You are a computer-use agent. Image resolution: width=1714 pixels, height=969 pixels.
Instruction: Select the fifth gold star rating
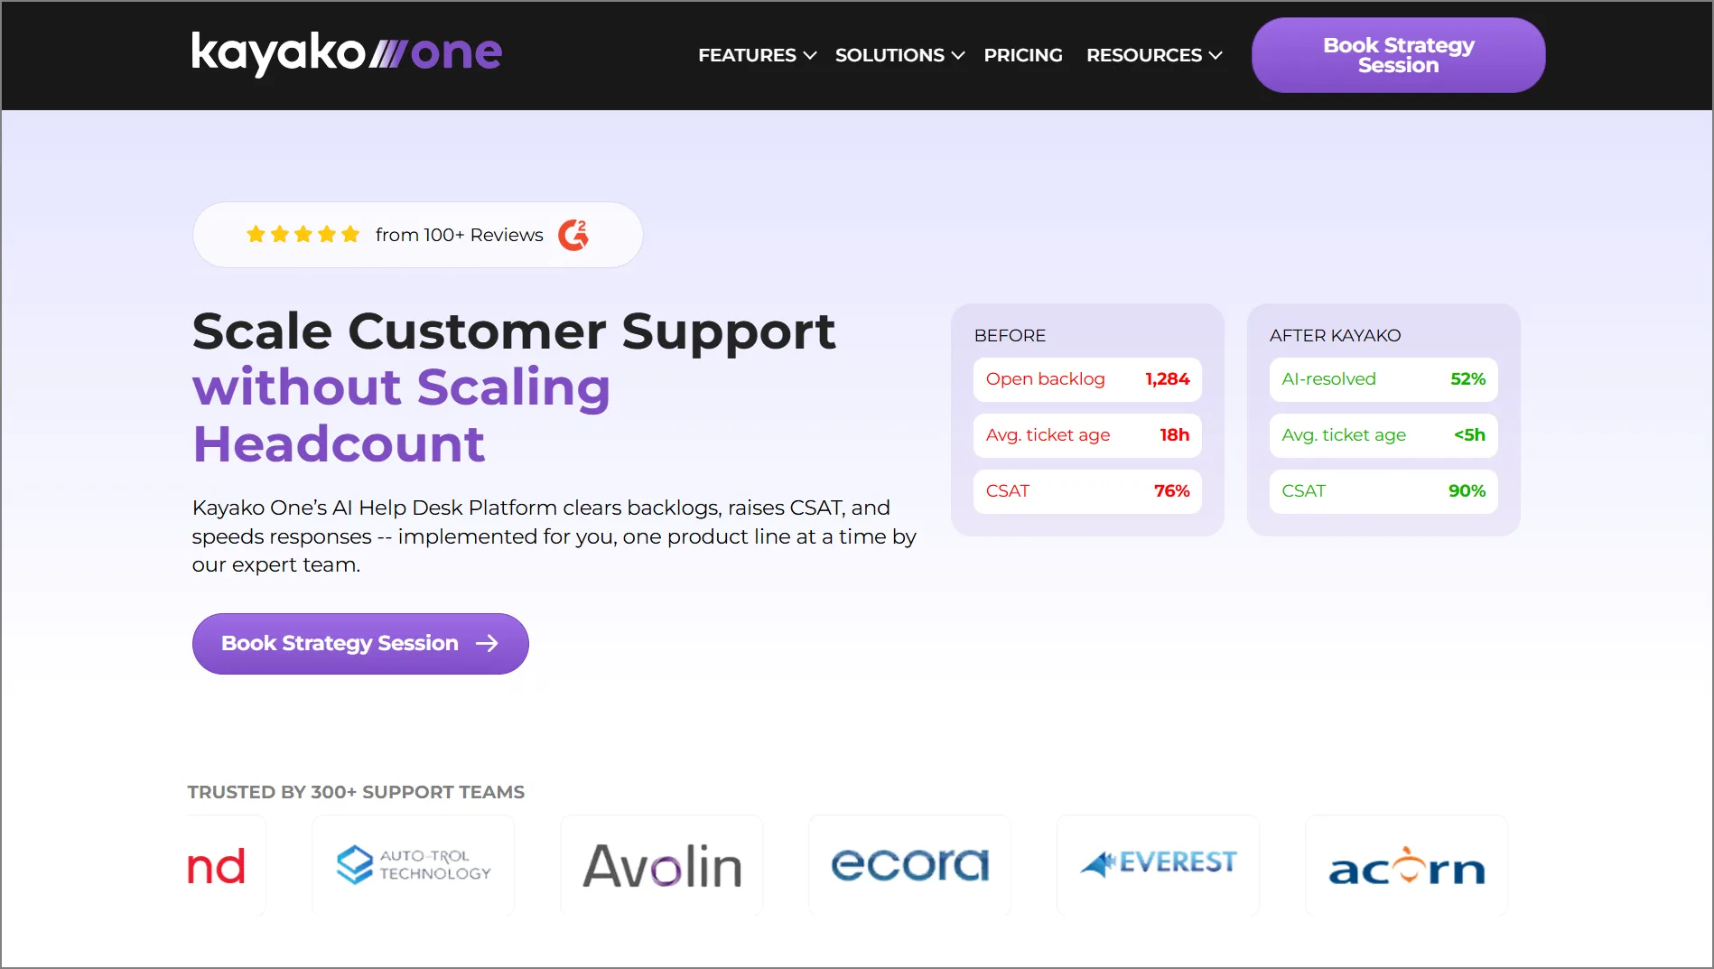tap(350, 234)
